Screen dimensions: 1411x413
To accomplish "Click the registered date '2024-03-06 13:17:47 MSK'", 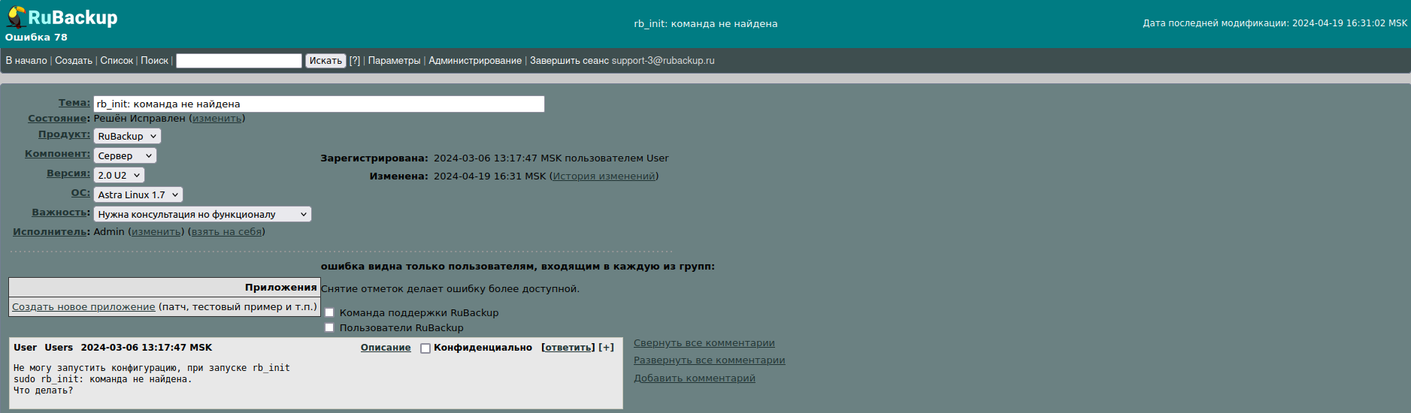I will tap(498, 158).
